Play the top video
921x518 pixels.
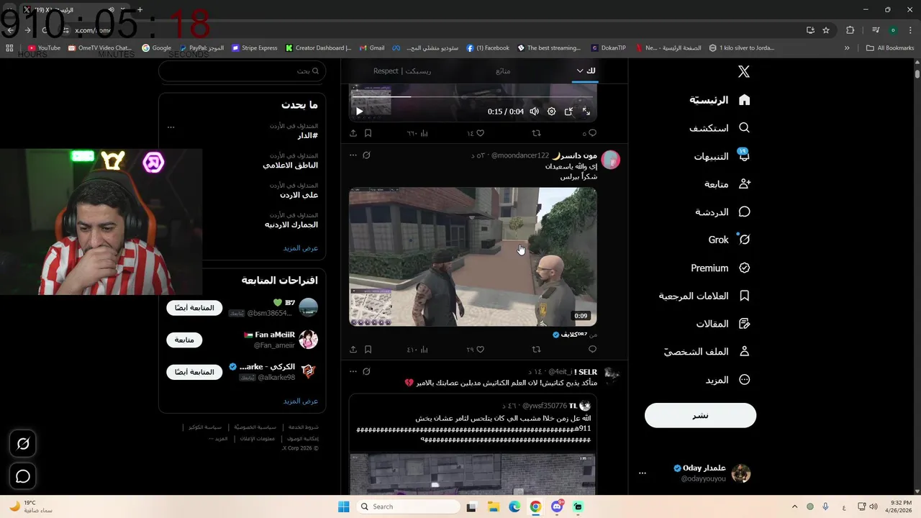359,112
